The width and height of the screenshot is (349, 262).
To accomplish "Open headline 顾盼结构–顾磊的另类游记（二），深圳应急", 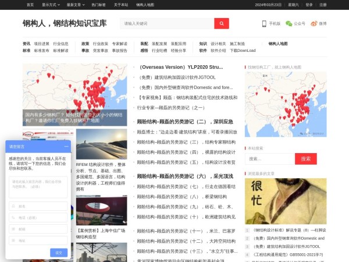I will tap(185, 122).
